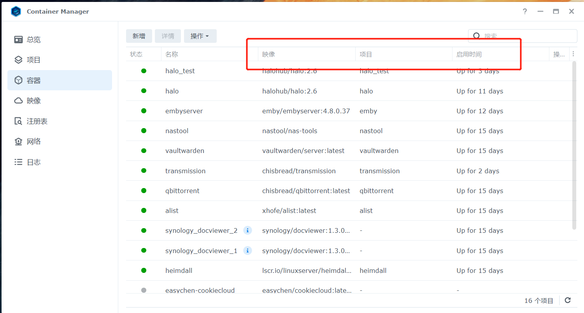
Task: Open the 操作 action dropdown
Action: pyautogui.click(x=200, y=36)
